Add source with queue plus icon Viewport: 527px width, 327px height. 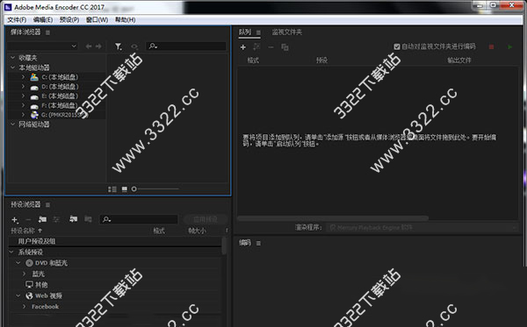[243, 47]
